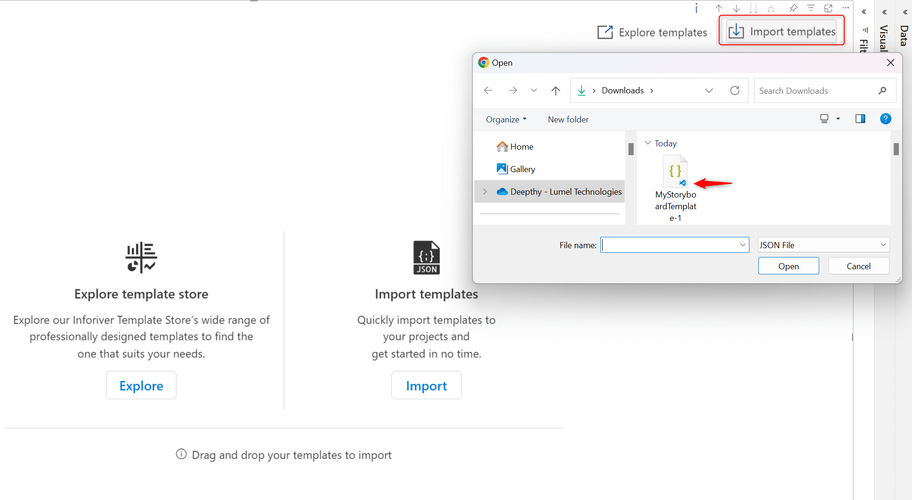Click the Import button under Import templates

point(426,385)
